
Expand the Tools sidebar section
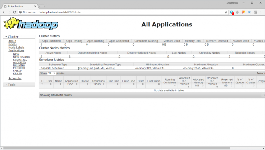coord(6,85)
